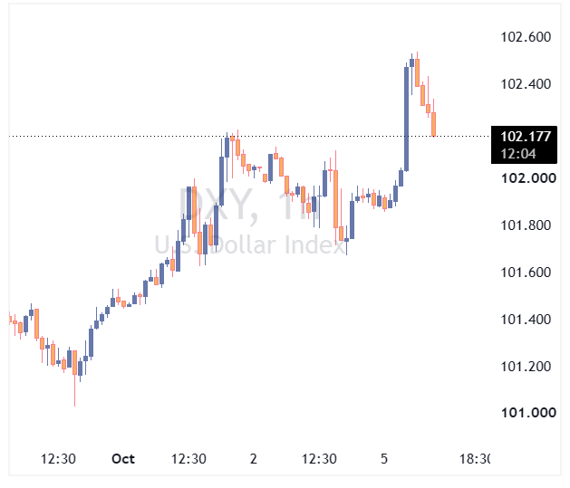Click the 102.600 price axis label
Viewport: 570px width, 488px height.
tap(526, 37)
